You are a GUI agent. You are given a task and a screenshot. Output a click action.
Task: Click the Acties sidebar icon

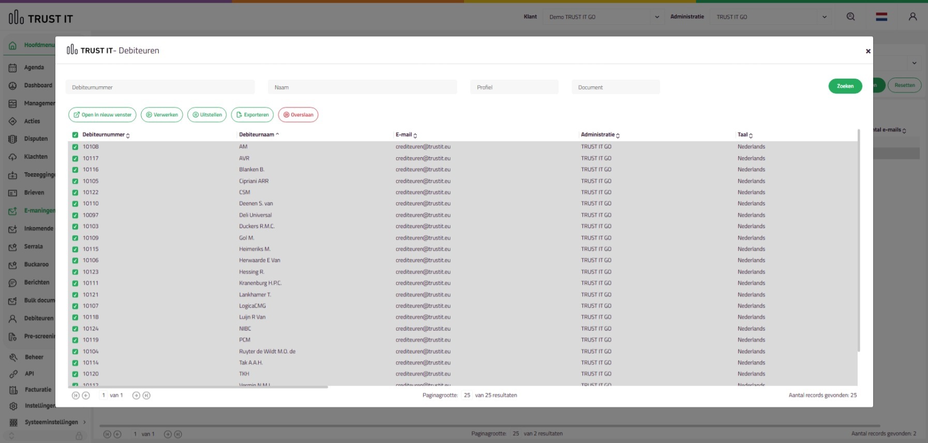[13, 121]
